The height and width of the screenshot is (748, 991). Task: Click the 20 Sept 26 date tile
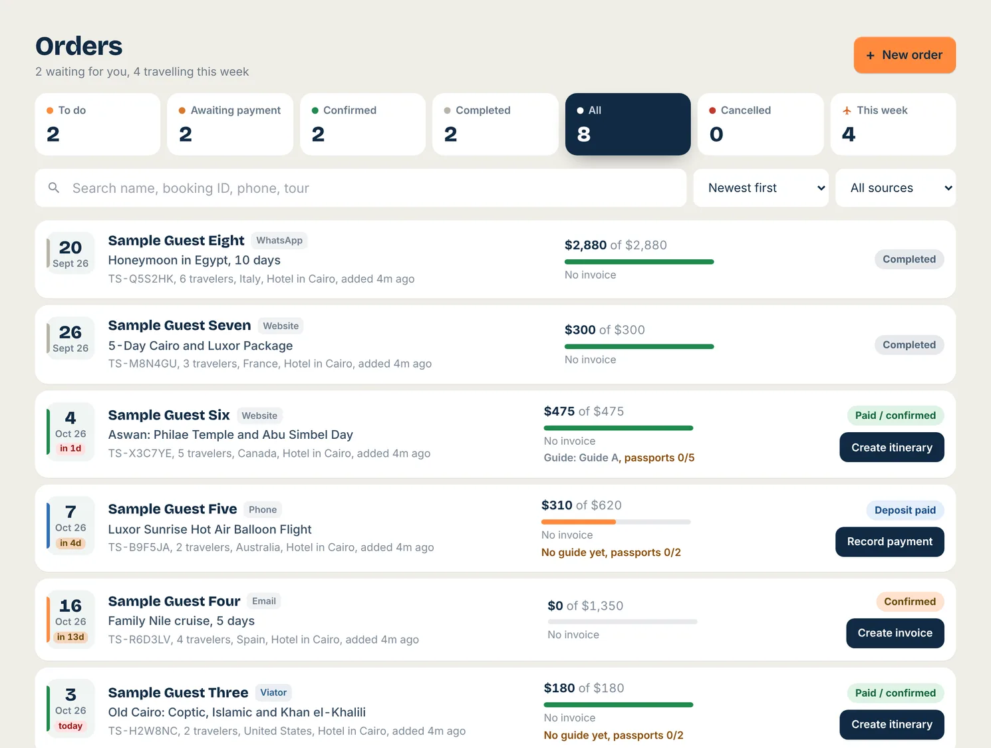point(71,253)
